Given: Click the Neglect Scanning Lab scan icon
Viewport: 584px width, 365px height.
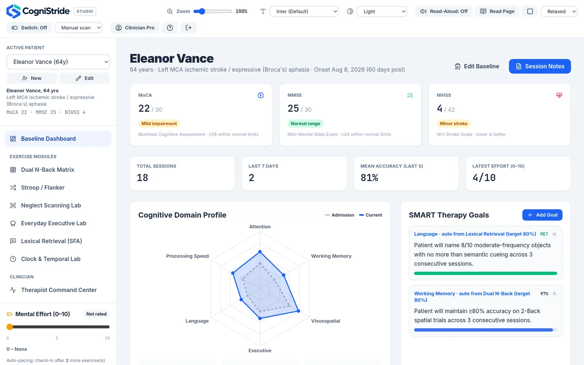Looking at the screenshot, I should pyautogui.click(x=13, y=206).
